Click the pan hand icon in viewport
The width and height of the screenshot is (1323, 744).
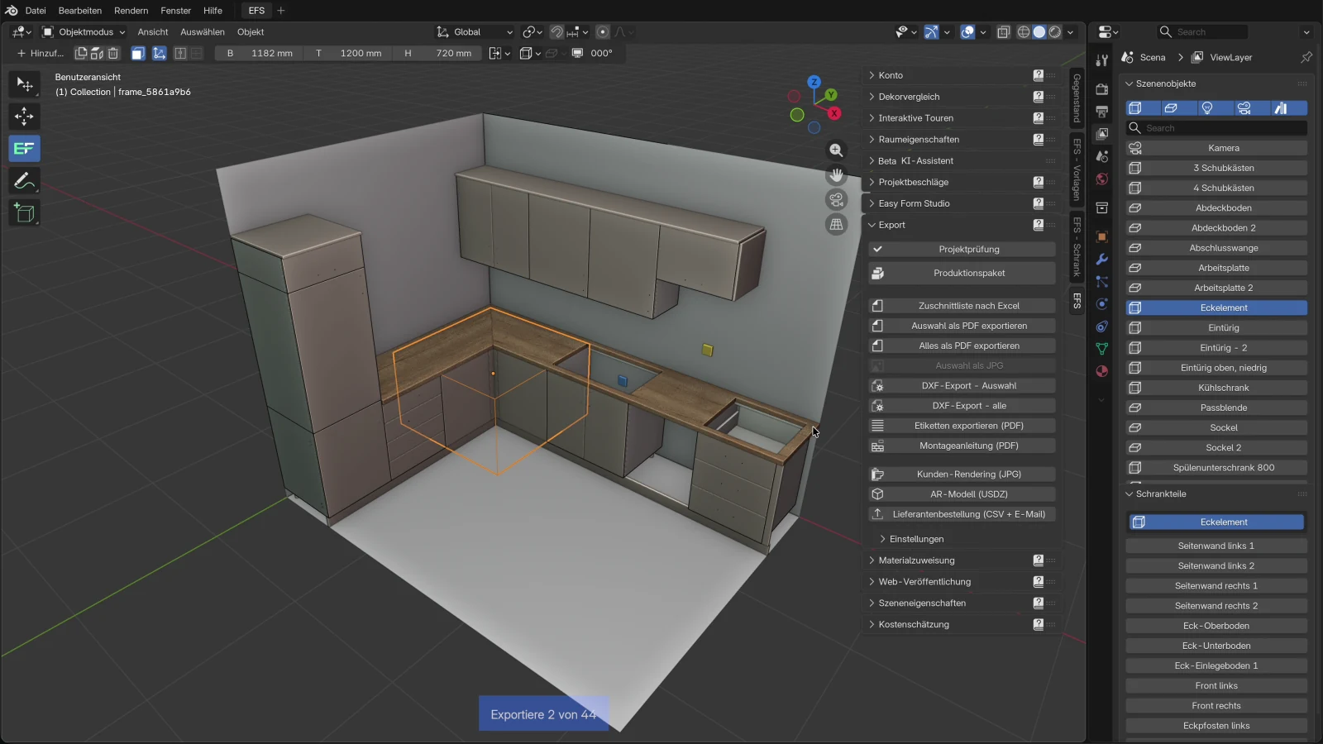tap(837, 175)
